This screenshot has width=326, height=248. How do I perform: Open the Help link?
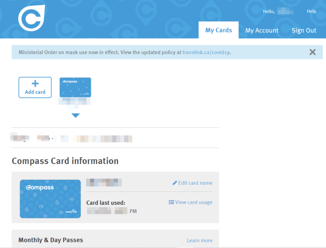(x=311, y=11)
